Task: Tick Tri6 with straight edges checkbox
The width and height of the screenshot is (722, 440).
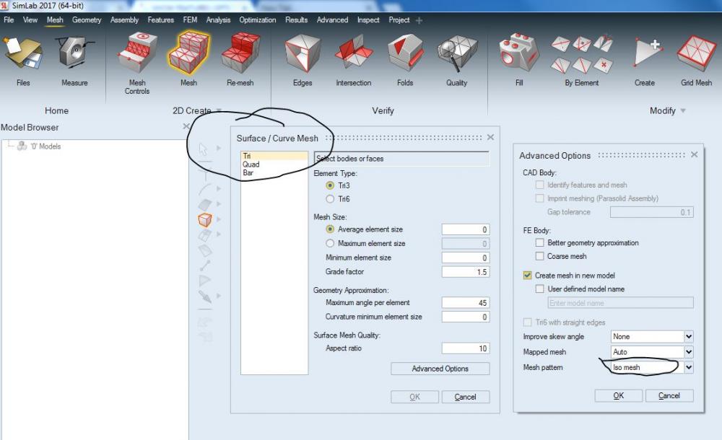Action: (527, 322)
